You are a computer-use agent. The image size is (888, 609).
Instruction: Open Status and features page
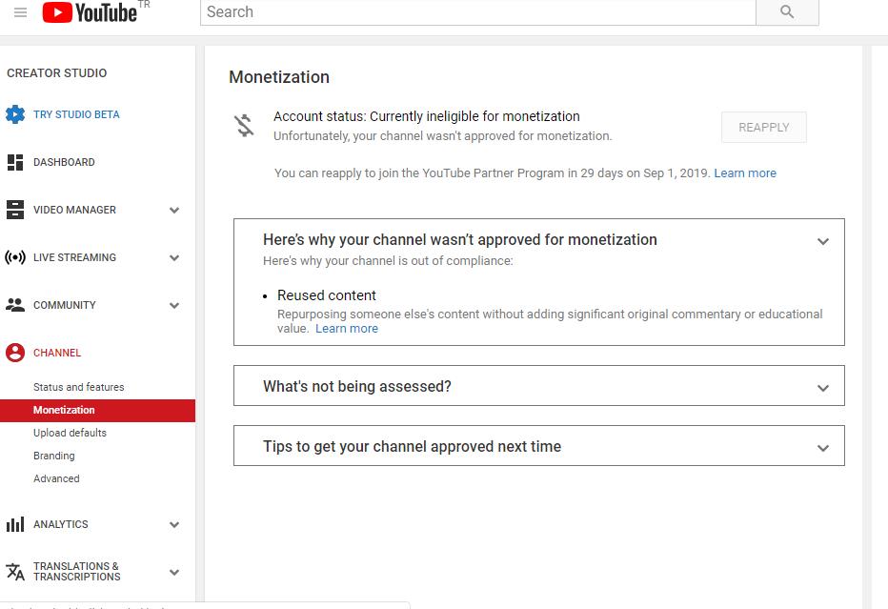point(79,387)
